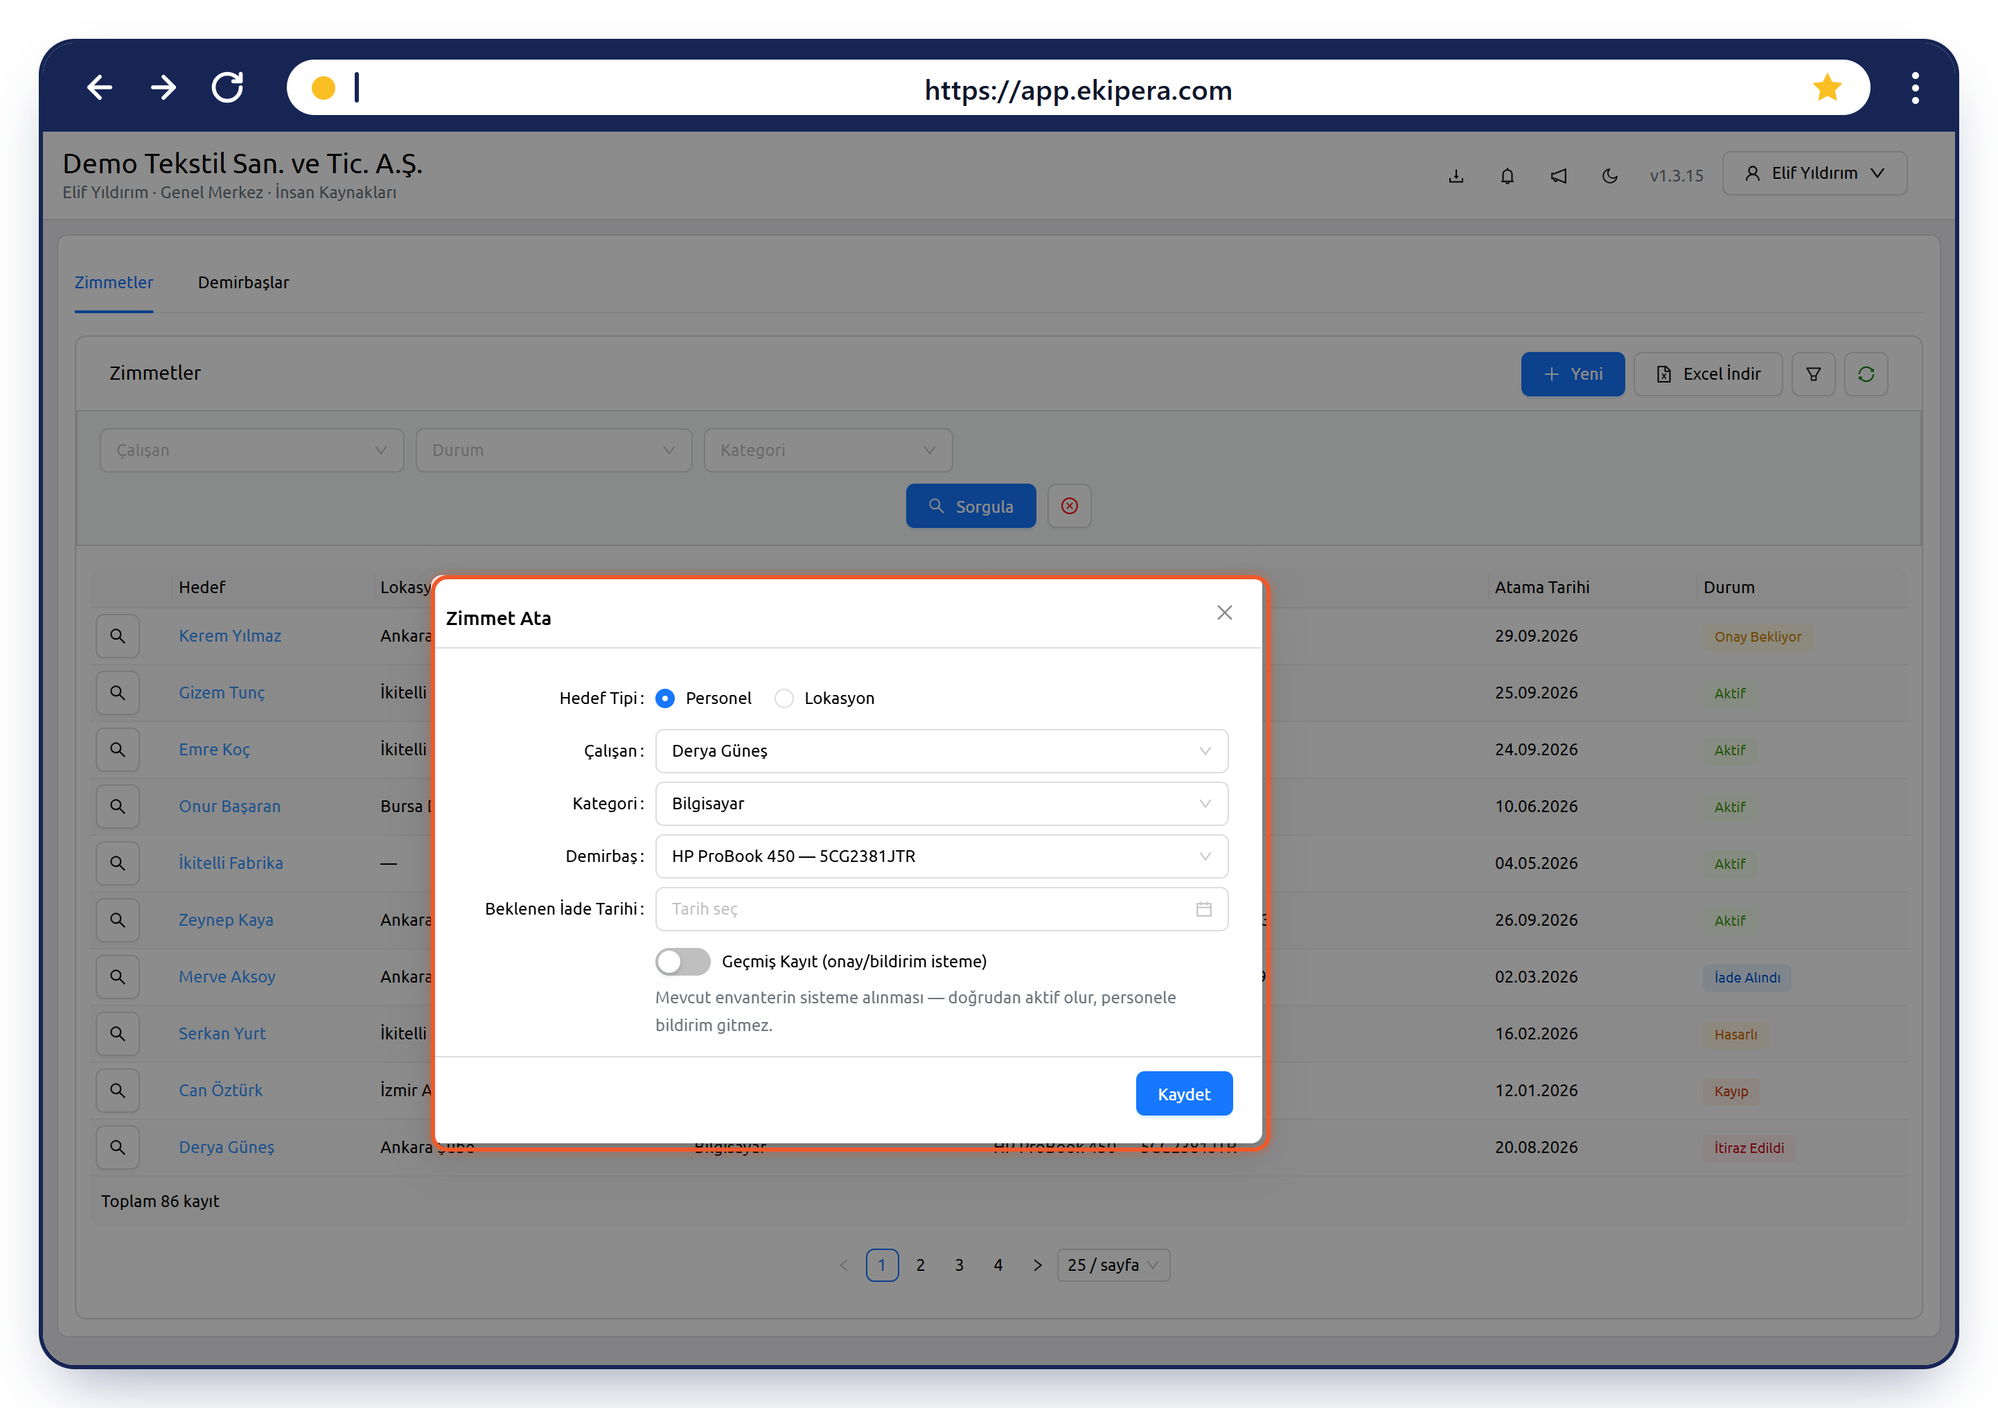Viewport: 1998px width, 1408px height.
Task: Click the download icon in header
Action: coord(1456,176)
